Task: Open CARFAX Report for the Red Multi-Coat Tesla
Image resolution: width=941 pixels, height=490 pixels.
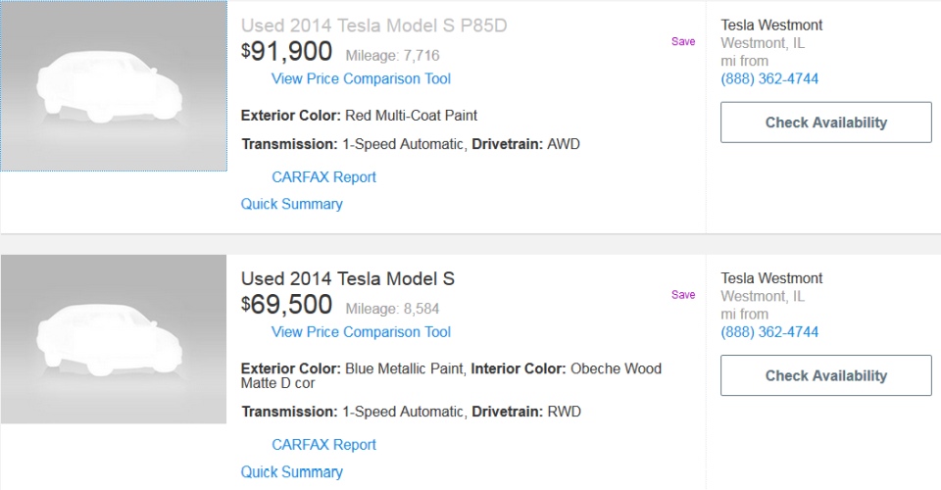Action: [323, 177]
